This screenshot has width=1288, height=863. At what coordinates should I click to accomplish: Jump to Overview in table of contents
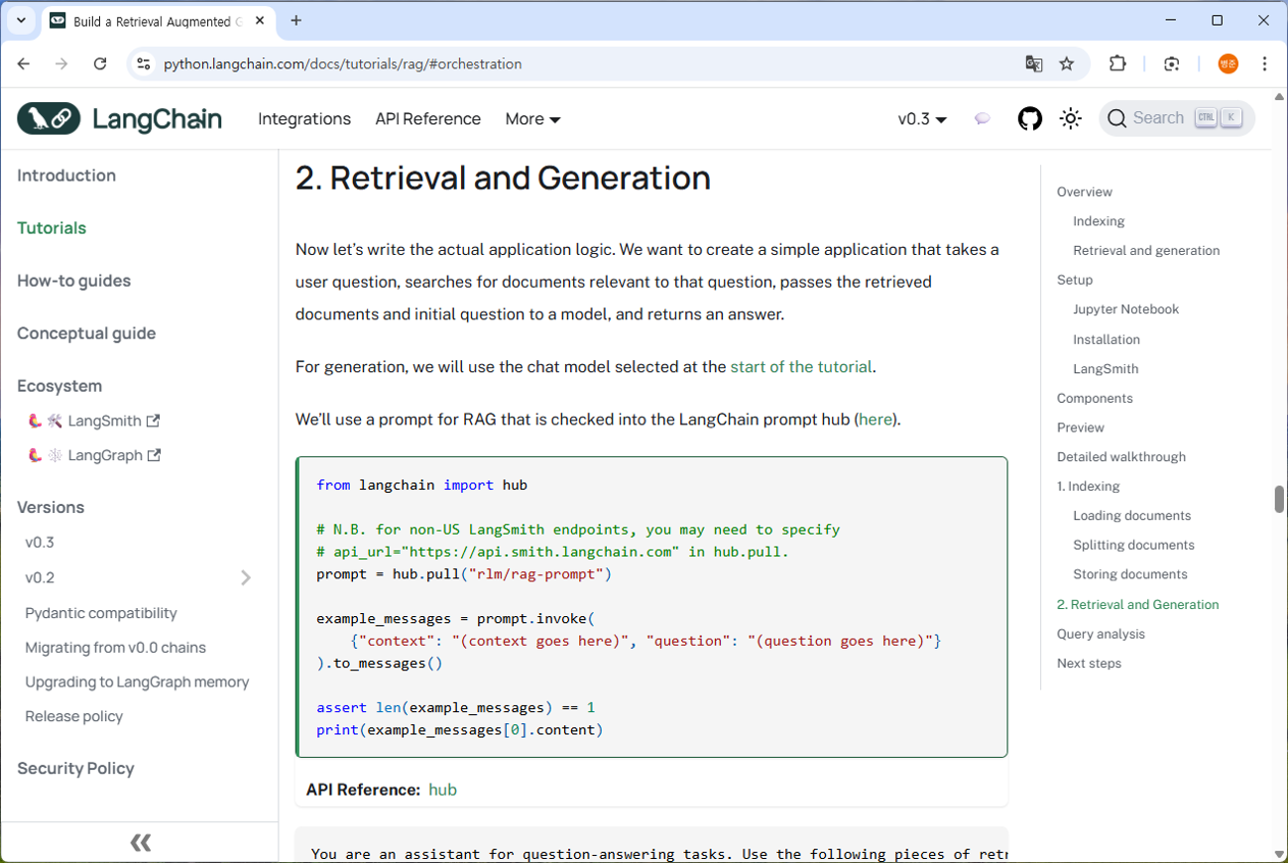coord(1085,192)
